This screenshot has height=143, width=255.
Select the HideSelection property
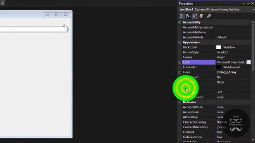pyautogui.click(x=192, y=137)
